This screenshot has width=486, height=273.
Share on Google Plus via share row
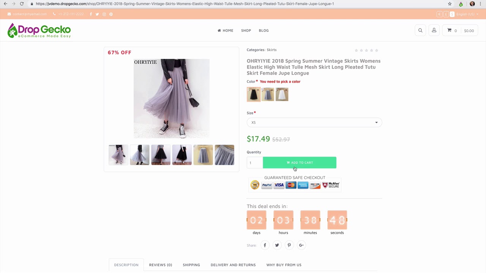[301, 245]
